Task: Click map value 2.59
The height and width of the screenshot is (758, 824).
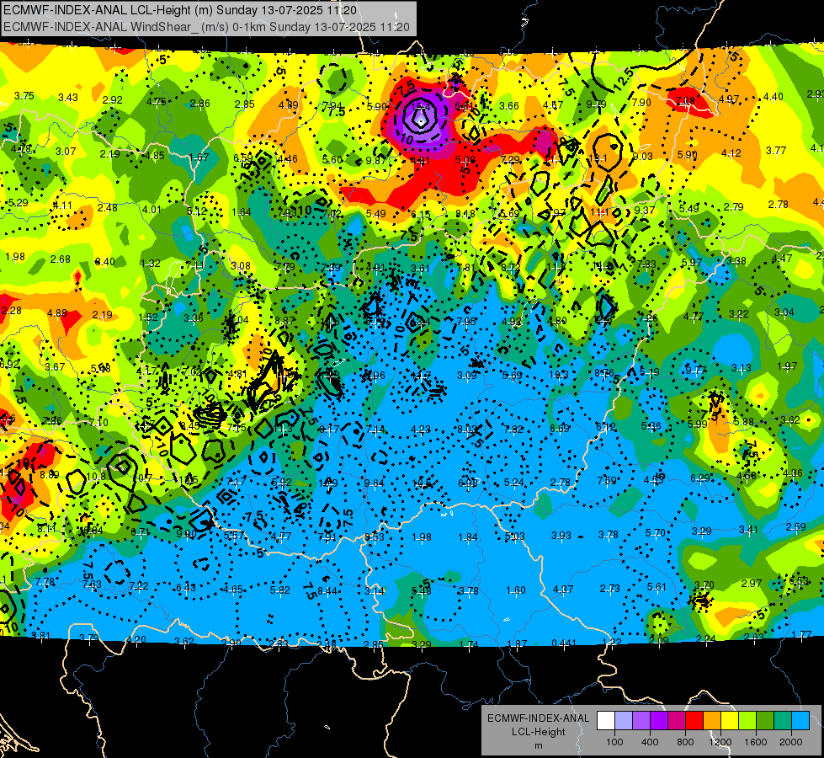Action: tap(796, 526)
